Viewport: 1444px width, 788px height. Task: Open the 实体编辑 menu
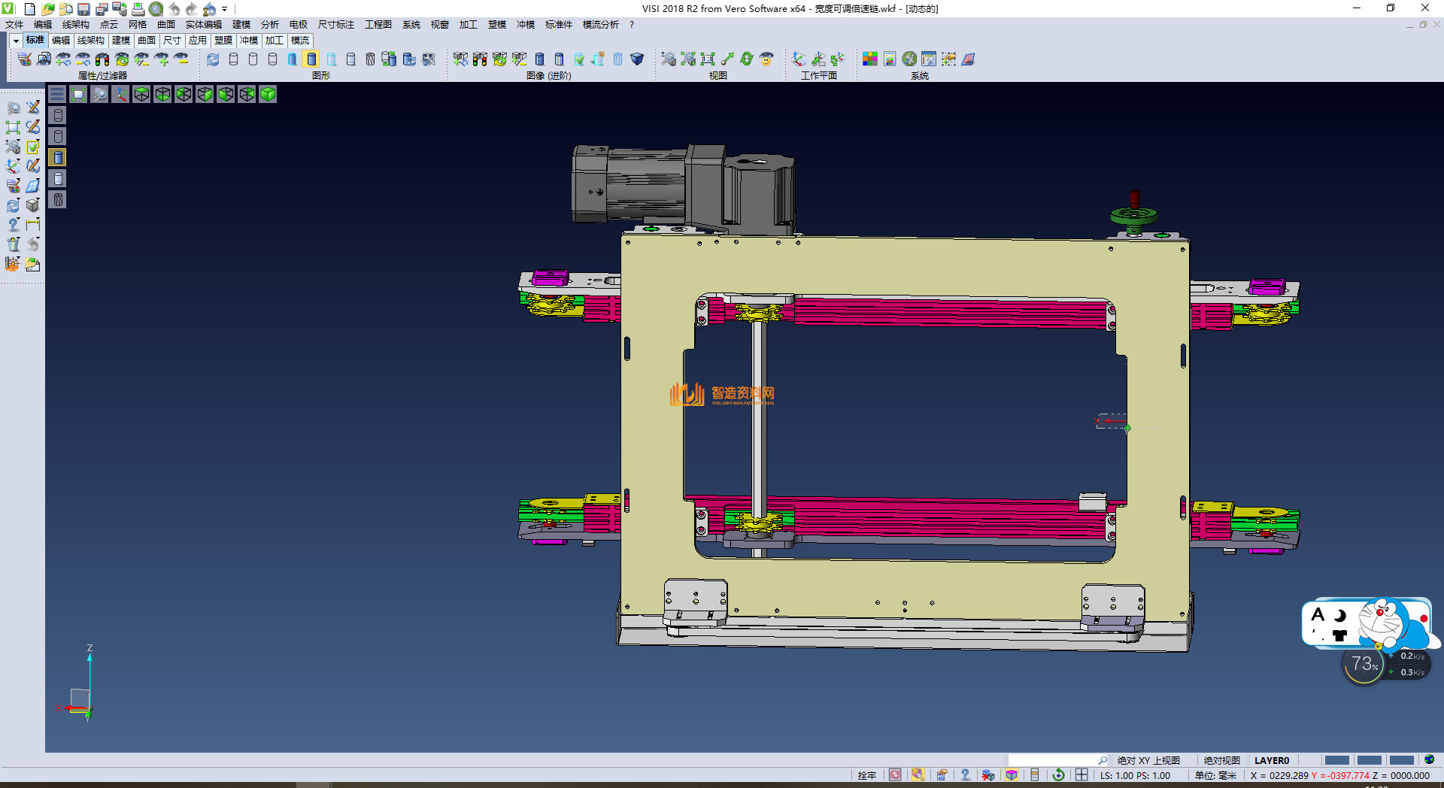pos(203,25)
